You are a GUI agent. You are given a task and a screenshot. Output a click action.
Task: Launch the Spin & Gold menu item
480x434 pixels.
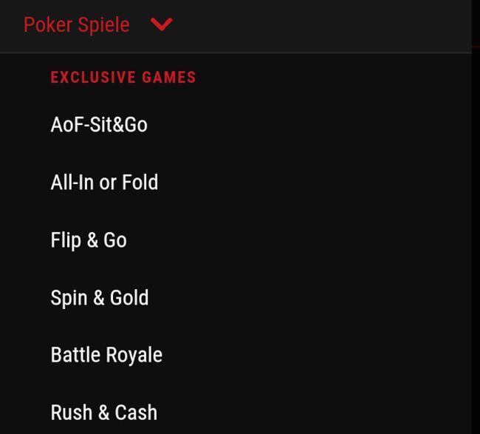tap(100, 297)
